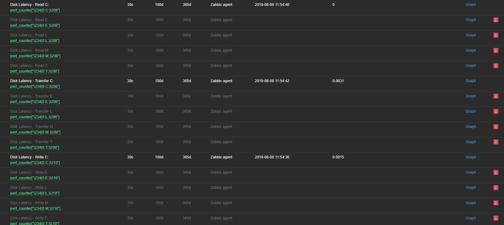The height and width of the screenshot is (225, 504).
Task: Click the Disk Latency - Write E: item name
Action: (x=29, y=172)
